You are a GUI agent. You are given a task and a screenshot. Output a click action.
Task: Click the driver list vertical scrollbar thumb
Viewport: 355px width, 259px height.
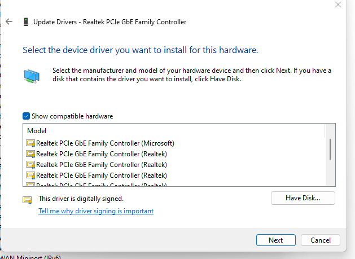[x=330, y=150]
